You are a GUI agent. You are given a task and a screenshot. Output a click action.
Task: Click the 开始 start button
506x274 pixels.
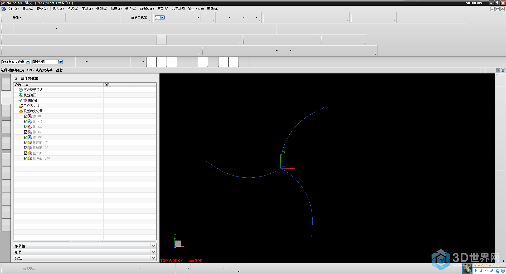click(17, 17)
